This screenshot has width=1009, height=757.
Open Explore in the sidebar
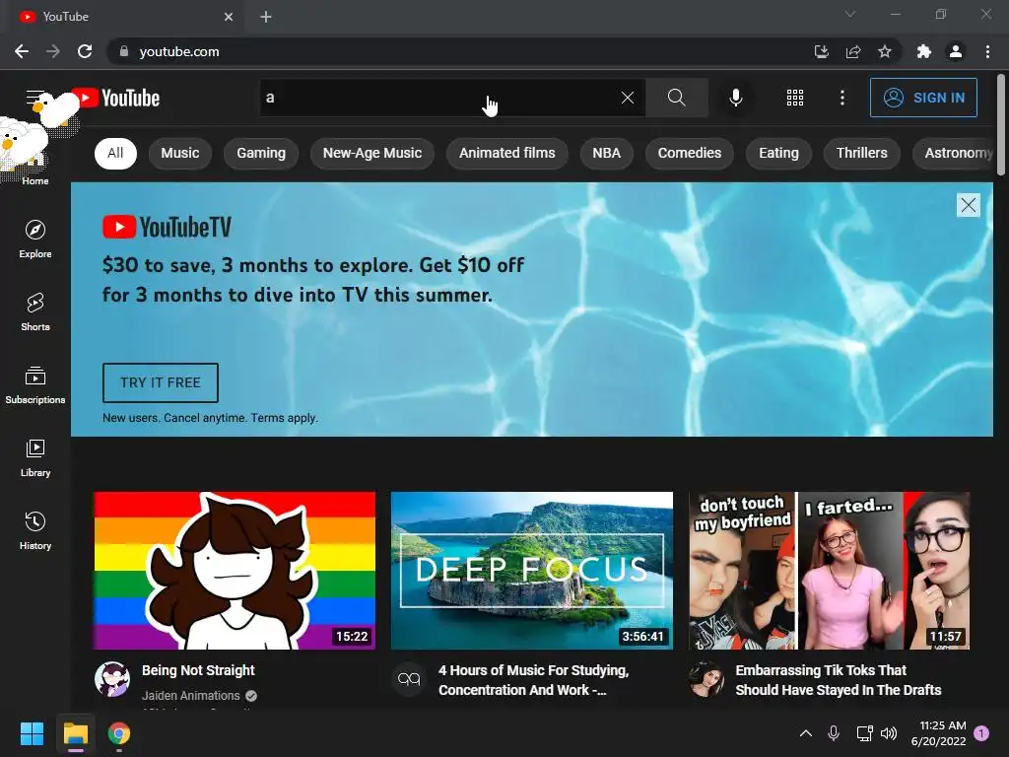tap(35, 239)
